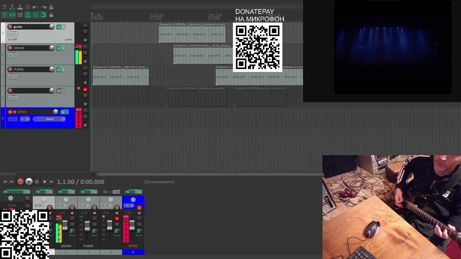Click the Open project upload-arrow icon
This screenshot has height=259, width=461.
[12, 7]
